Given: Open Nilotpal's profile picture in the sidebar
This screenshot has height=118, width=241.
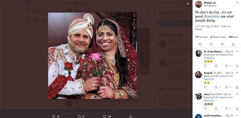Looking at the screenshot, I should (198, 4).
